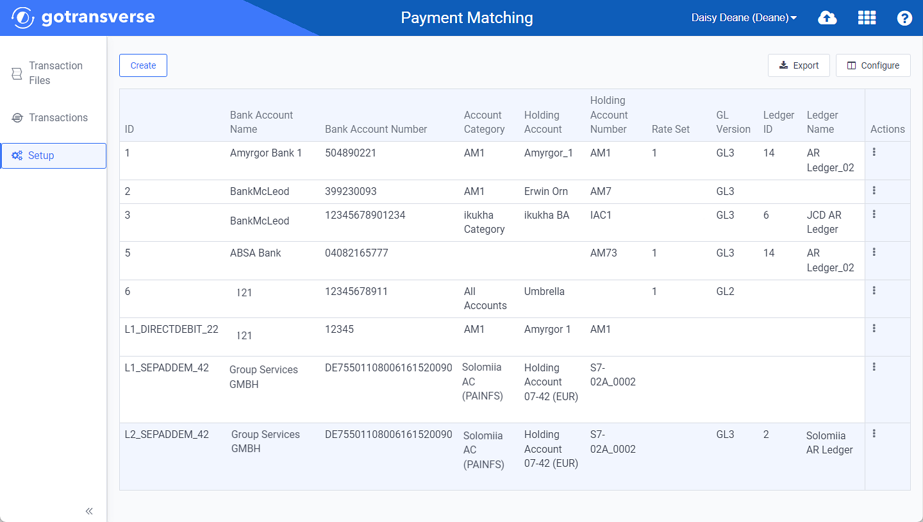The image size is (923, 522).
Task: Click the Actions column header
Action: coord(888,129)
